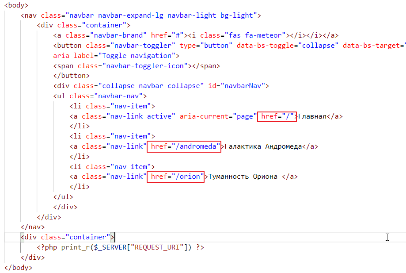
Task: Click the text Галактика Андромеда
Action: (263, 146)
